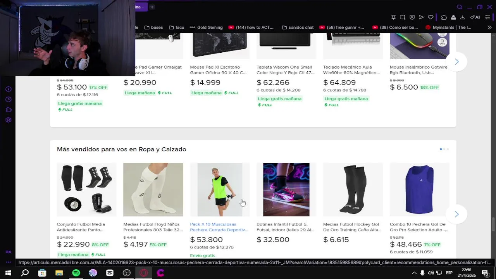
Task: Click the white Floyd socks image
Action: coord(153,189)
